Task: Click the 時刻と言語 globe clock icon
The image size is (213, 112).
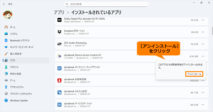Action: click(x=6, y=74)
